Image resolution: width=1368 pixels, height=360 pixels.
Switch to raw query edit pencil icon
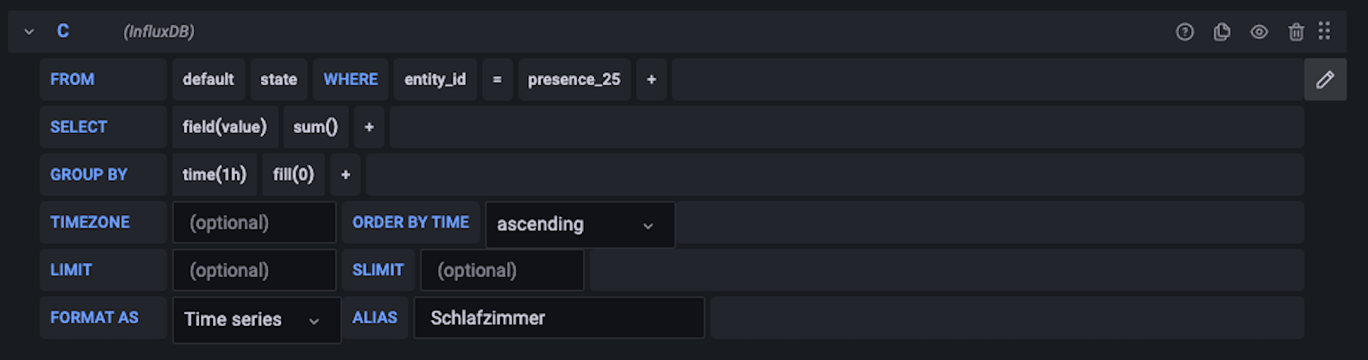tap(1325, 79)
